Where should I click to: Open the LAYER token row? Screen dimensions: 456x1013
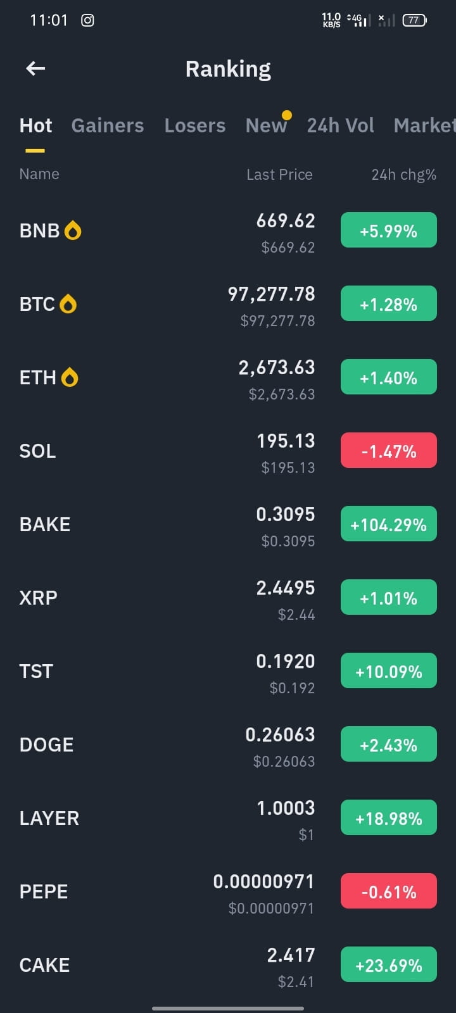(228, 819)
